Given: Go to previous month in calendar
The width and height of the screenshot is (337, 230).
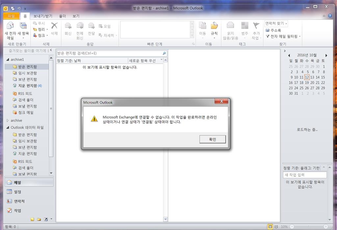Looking at the screenshot, I should (x=289, y=56).
